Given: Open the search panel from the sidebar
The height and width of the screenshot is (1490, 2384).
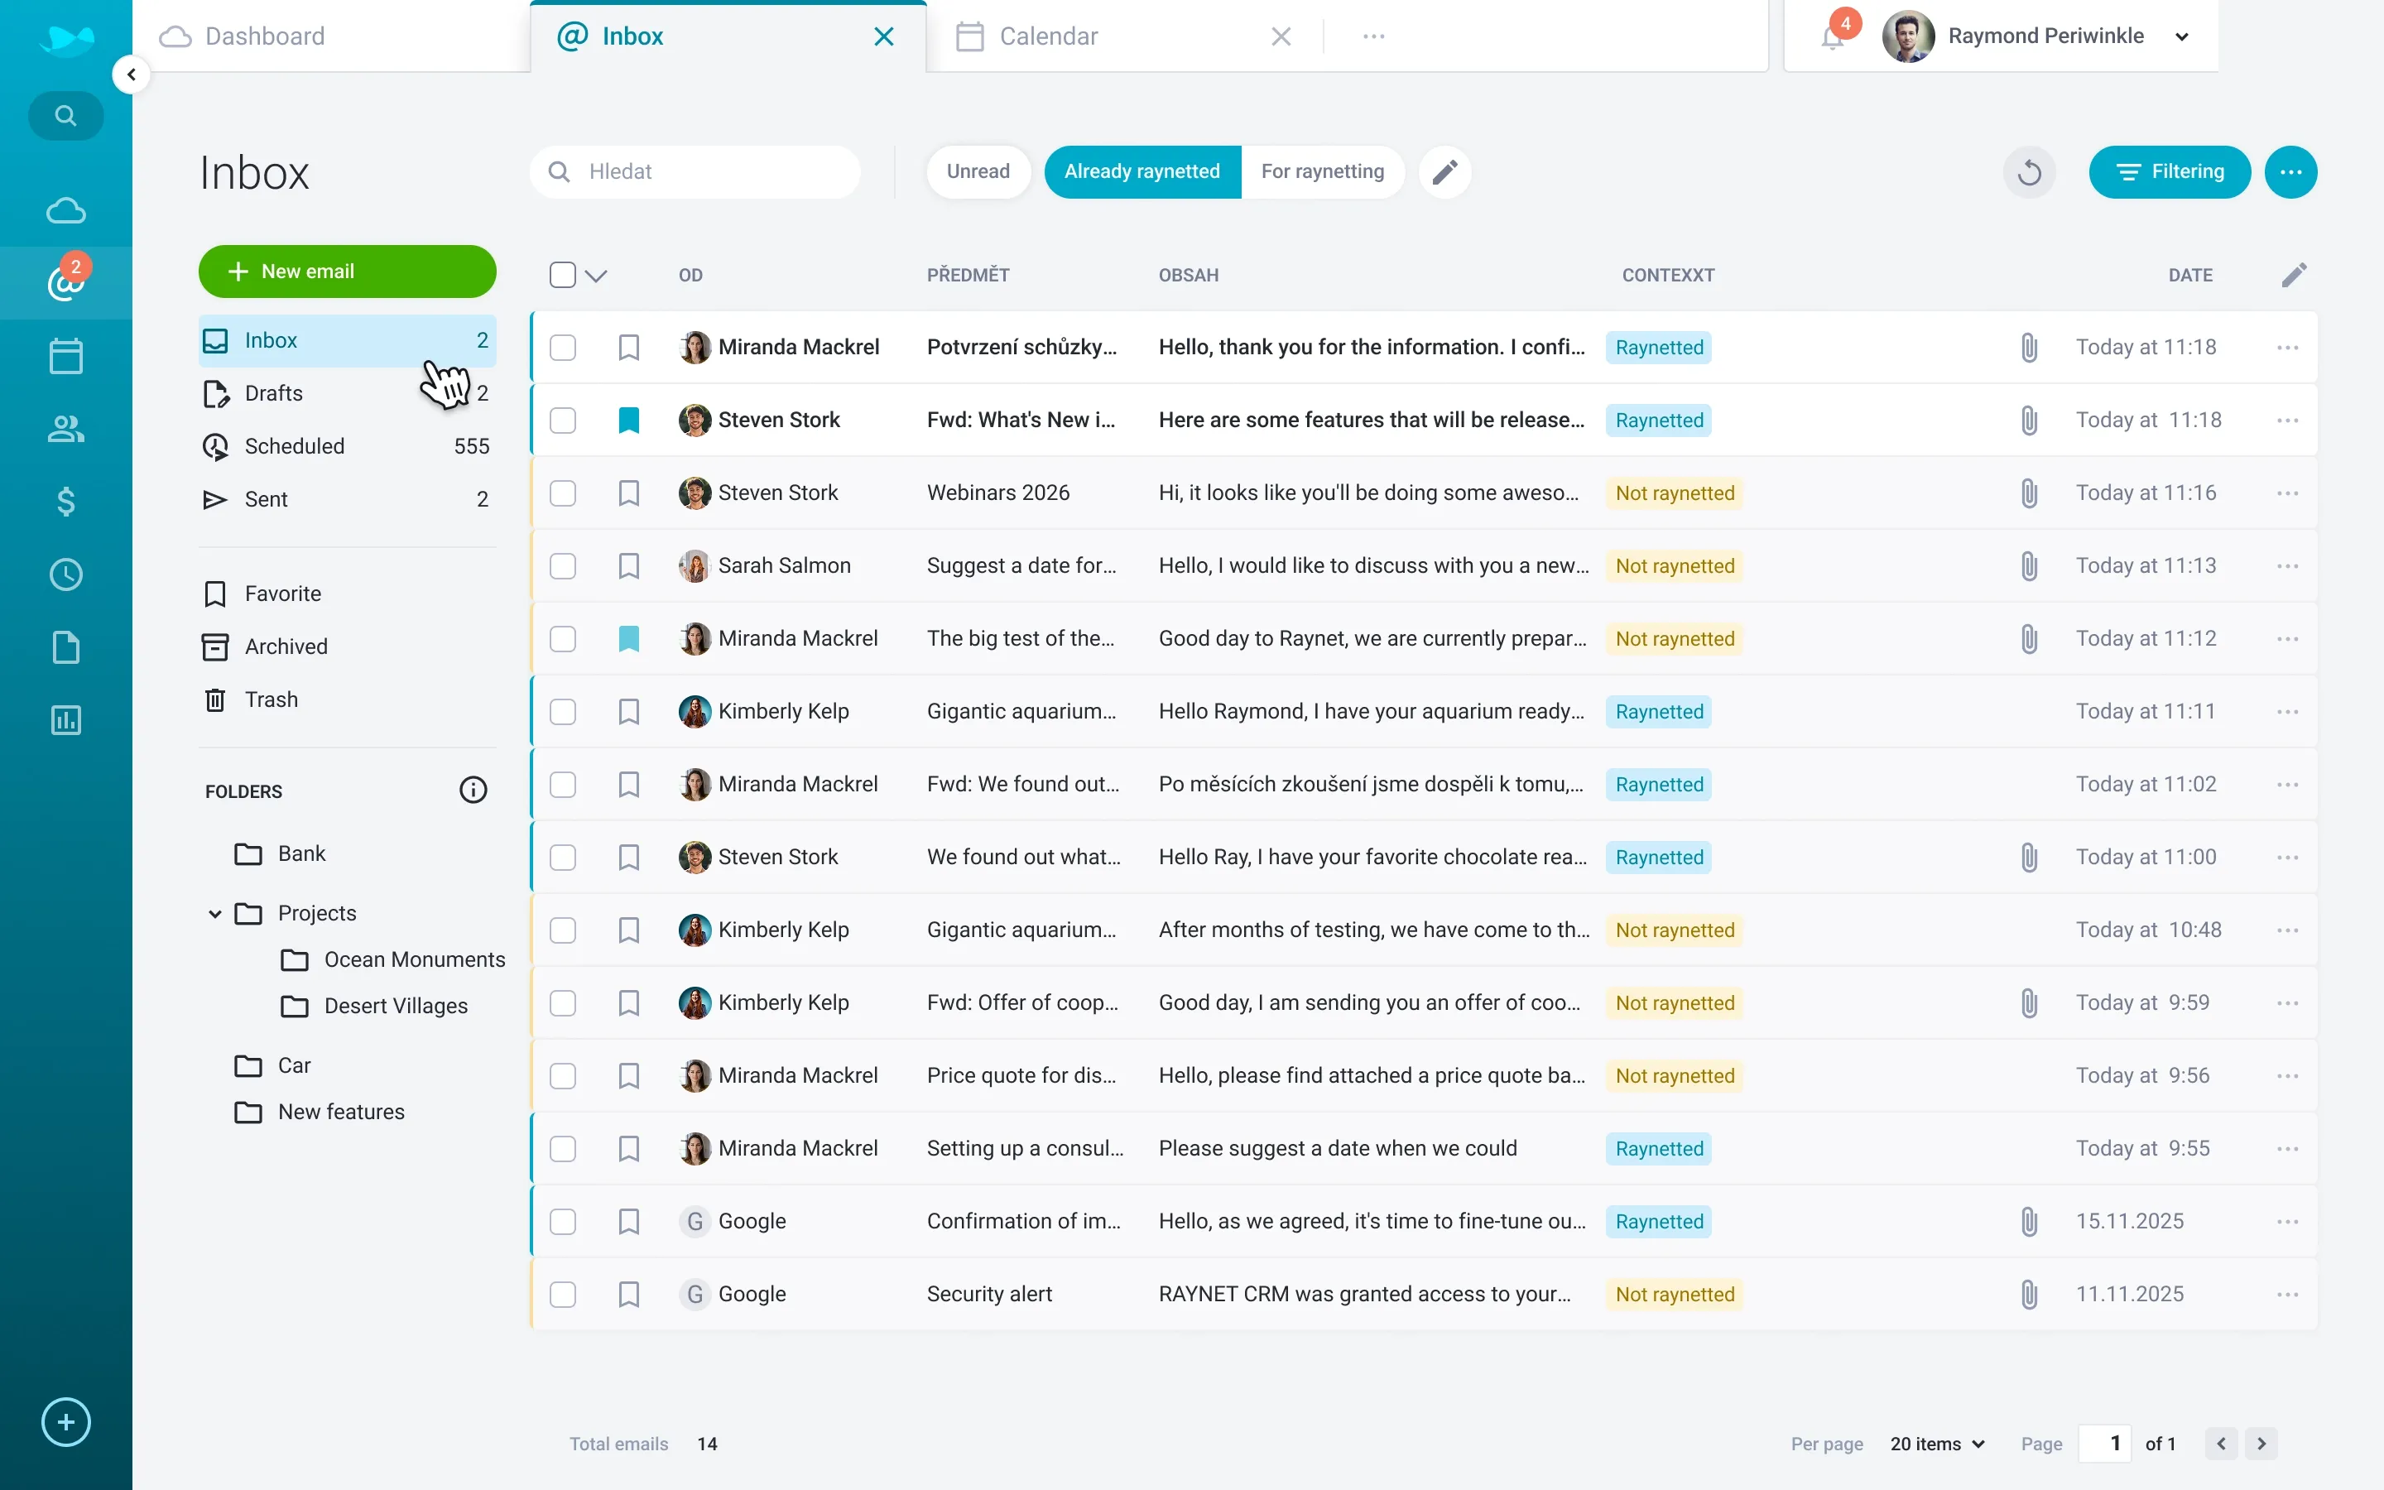Looking at the screenshot, I should pyautogui.click(x=65, y=115).
